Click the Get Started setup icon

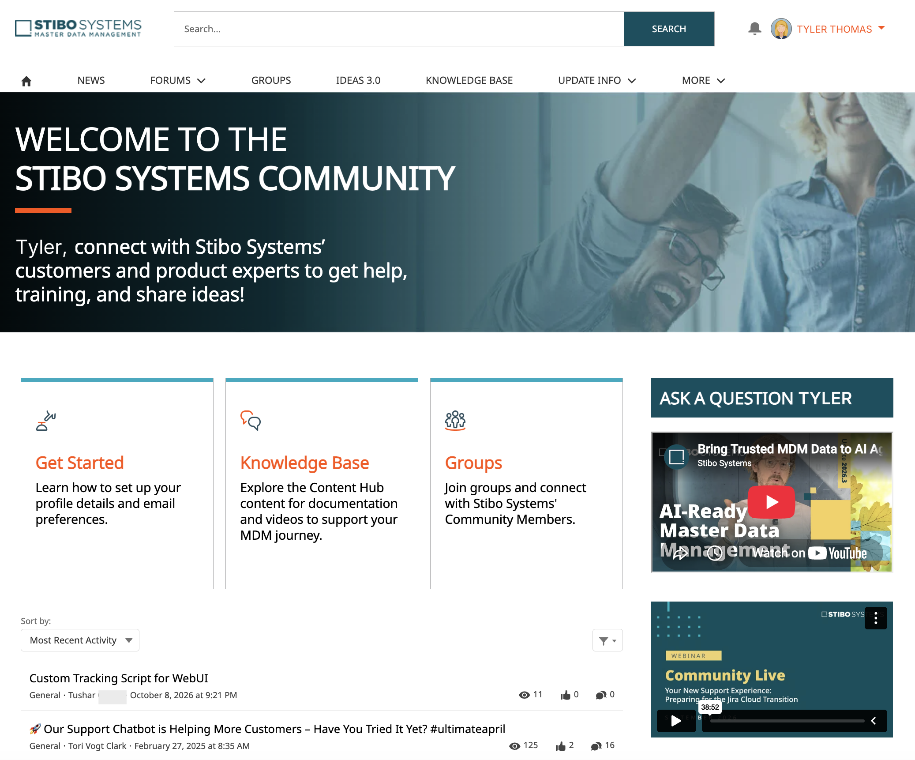tap(46, 420)
